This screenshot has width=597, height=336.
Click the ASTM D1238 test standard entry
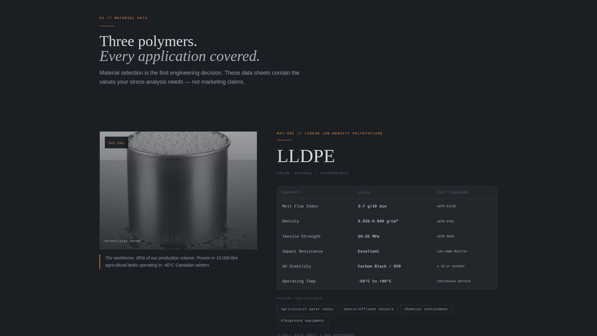(x=446, y=206)
